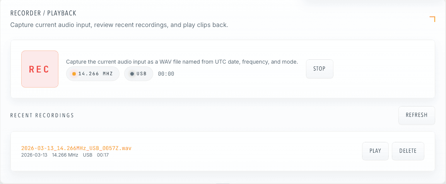Screen dimensions: 446x184
Task: Click the orange corner bracket icon
Action: tap(432, 19)
